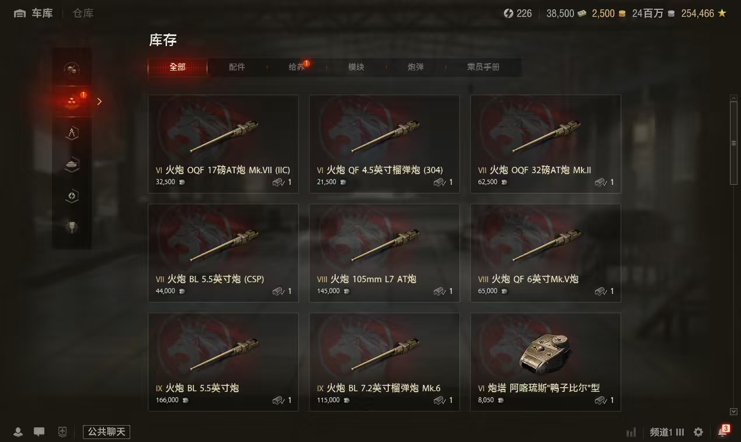Viewport: 741px width, 442px height.
Task: Open the settings gear in the bottom bar
Action: (x=698, y=432)
